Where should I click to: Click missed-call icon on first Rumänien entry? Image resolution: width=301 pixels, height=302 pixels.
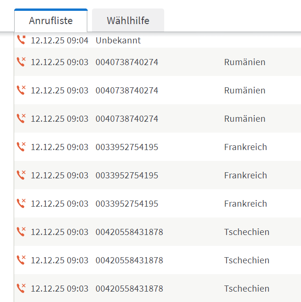pos(21,62)
